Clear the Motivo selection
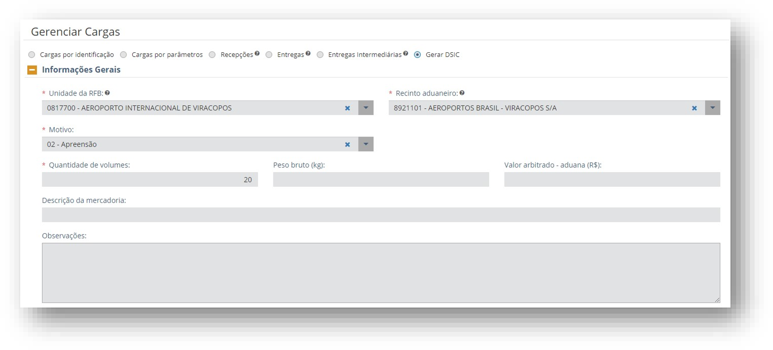Viewport: 773px width, 350px height. pyautogui.click(x=347, y=145)
